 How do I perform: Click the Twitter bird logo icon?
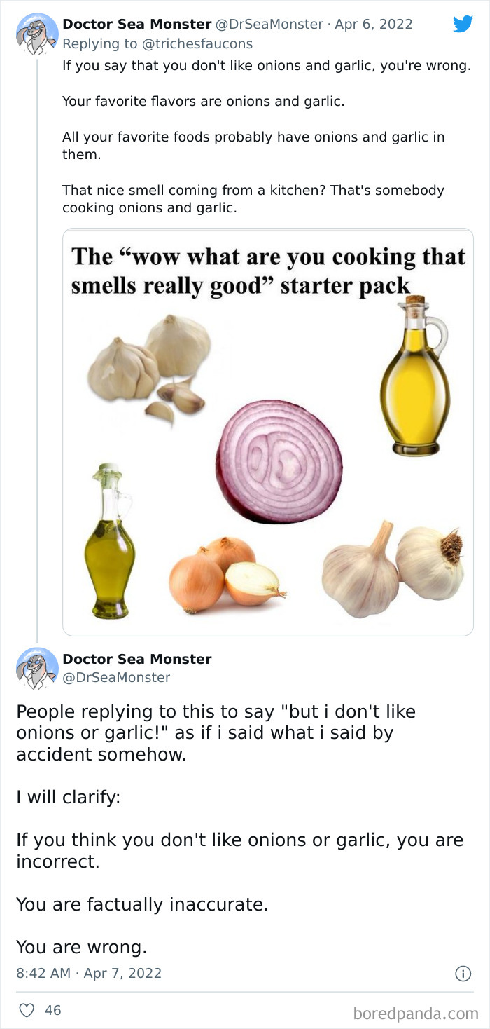[x=463, y=24]
